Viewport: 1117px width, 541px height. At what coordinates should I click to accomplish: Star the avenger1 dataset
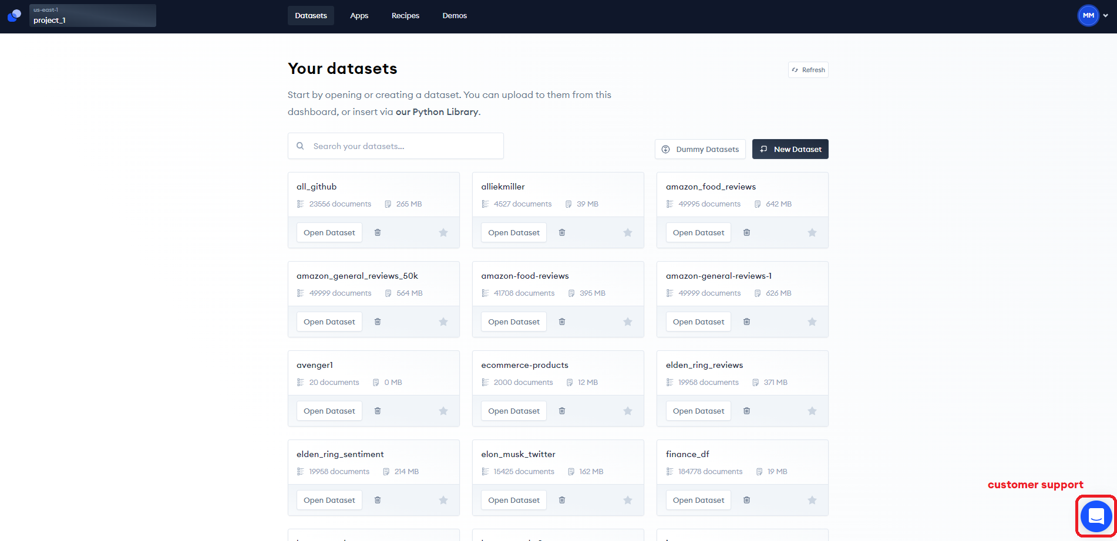coord(443,411)
